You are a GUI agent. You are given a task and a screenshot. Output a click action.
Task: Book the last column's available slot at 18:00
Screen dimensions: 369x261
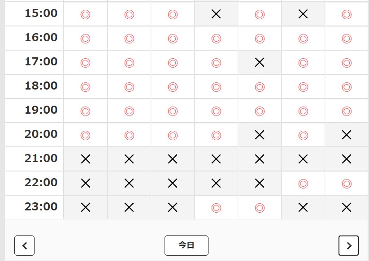(346, 86)
